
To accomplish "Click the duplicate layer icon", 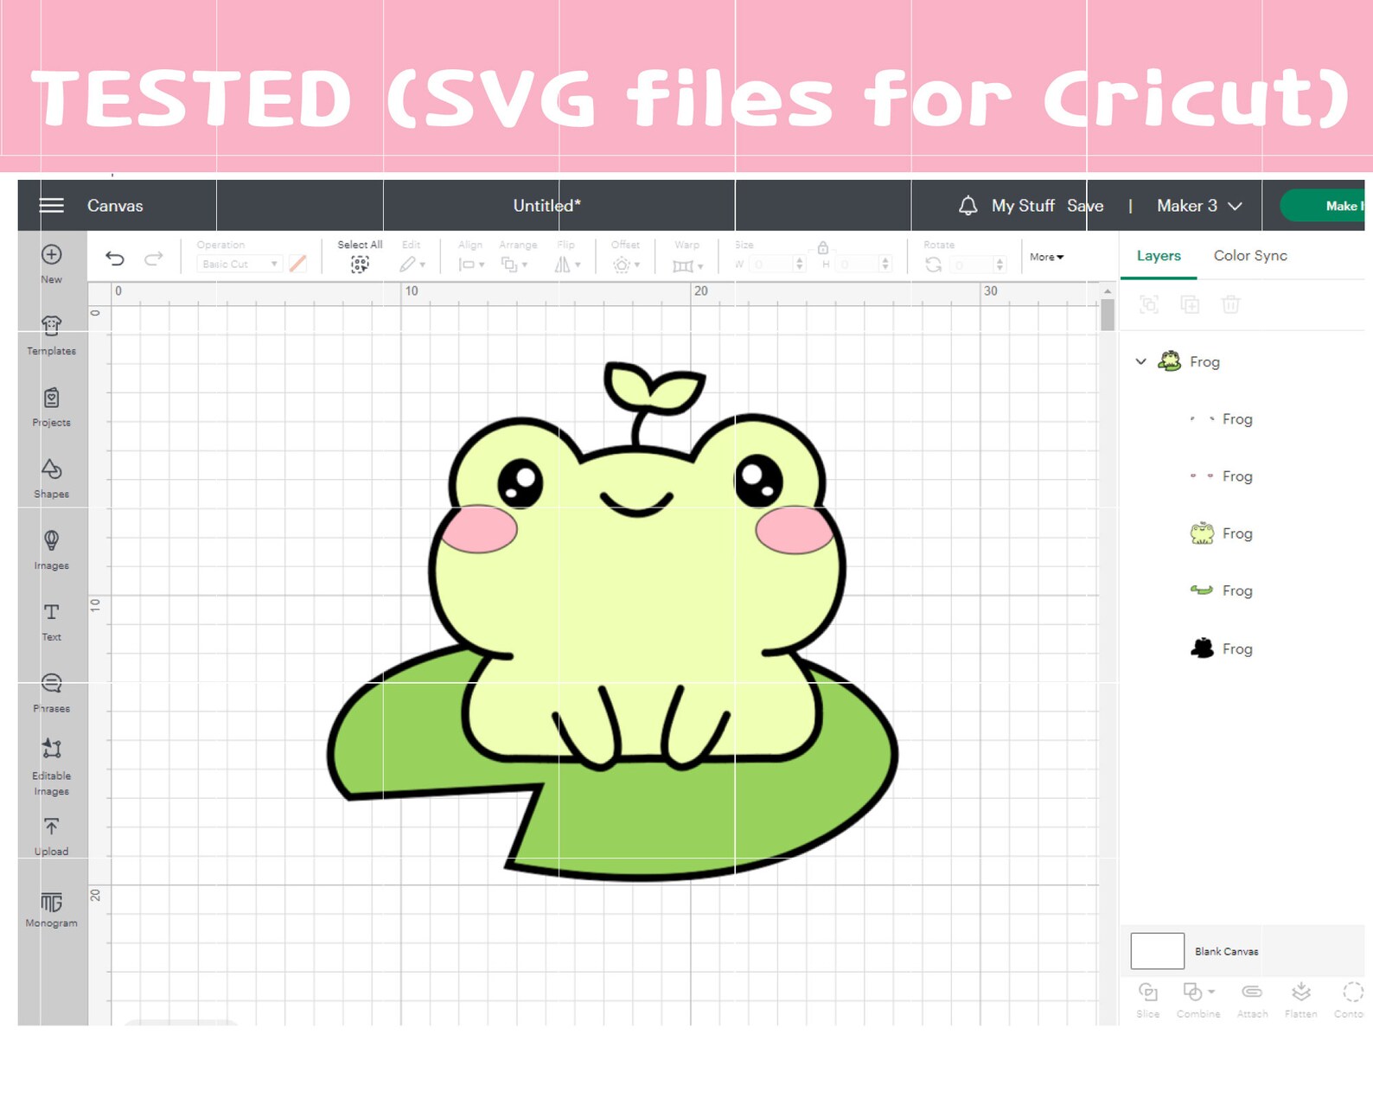I will point(1190,304).
